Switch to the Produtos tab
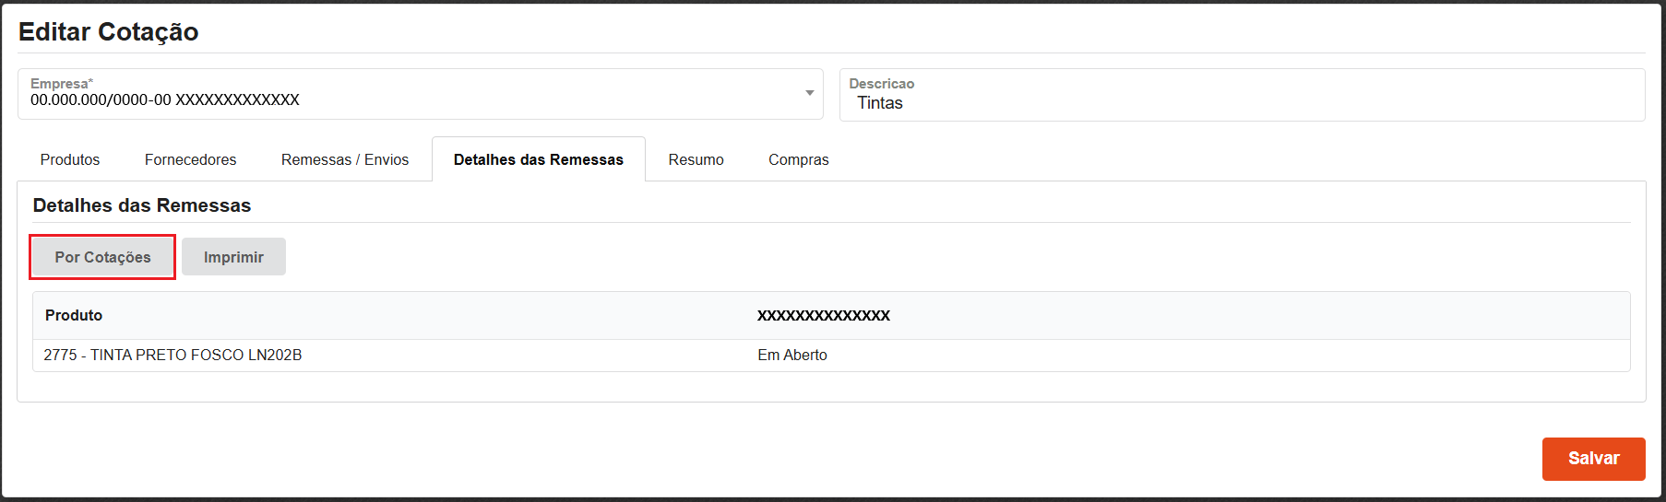 (70, 159)
